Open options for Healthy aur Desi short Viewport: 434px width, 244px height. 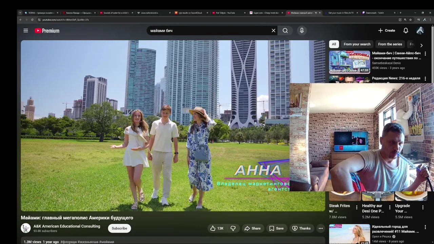click(390, 207)
